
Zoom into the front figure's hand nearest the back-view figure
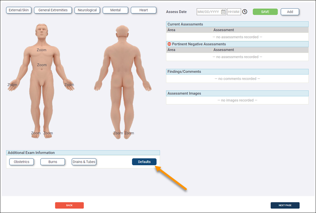pos(69,85)
